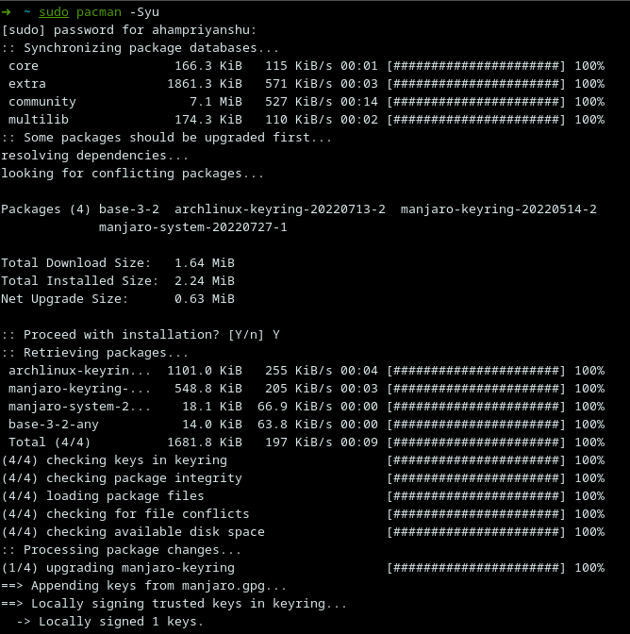Image resolution: width=630 pixels, height=634 pixels.
Task: Click '==> Locally signing trusted keys in keyring...'
Action: click(174, 604)
